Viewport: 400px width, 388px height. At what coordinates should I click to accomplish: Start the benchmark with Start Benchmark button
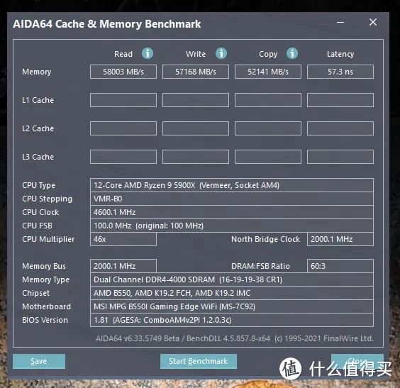pos(198,361)
